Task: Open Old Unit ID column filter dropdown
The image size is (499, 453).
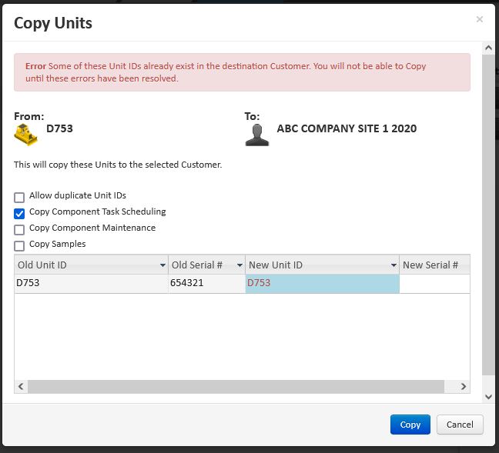Action: (162, 265)
